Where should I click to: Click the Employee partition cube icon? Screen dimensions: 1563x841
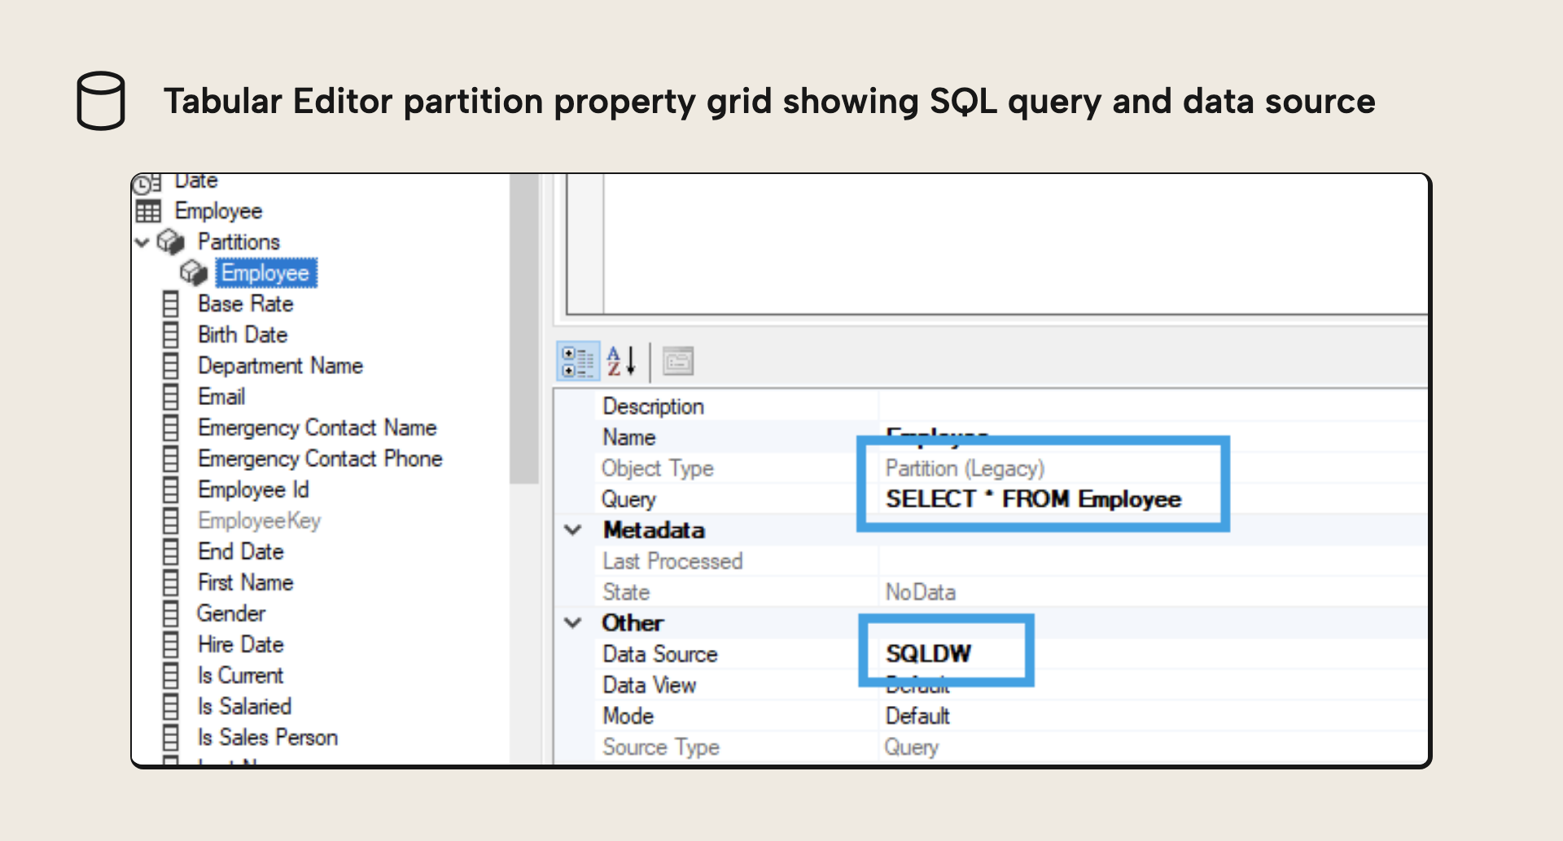(194, 272)
